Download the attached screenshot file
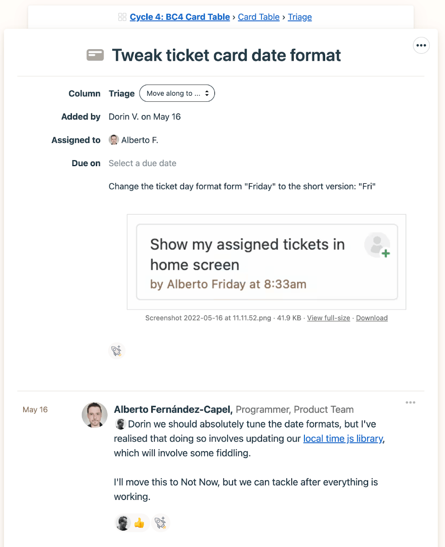This screenshot has width=445, height=547. click(x=372, y=318)
